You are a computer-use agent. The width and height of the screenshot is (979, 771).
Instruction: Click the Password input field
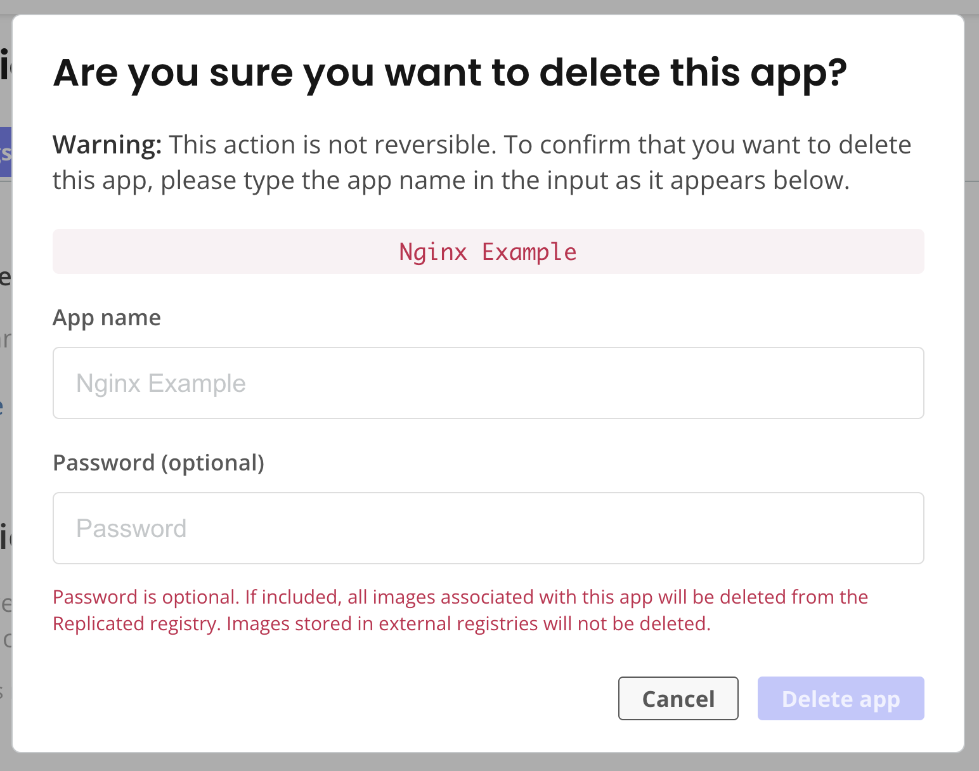(488, 528)
